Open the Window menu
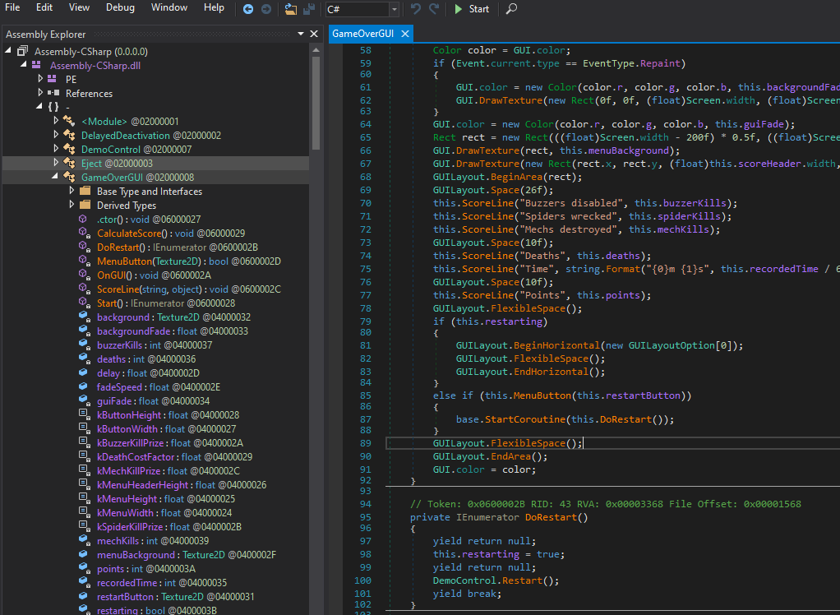This screenshot has width=840, height=615. (169, 7)
